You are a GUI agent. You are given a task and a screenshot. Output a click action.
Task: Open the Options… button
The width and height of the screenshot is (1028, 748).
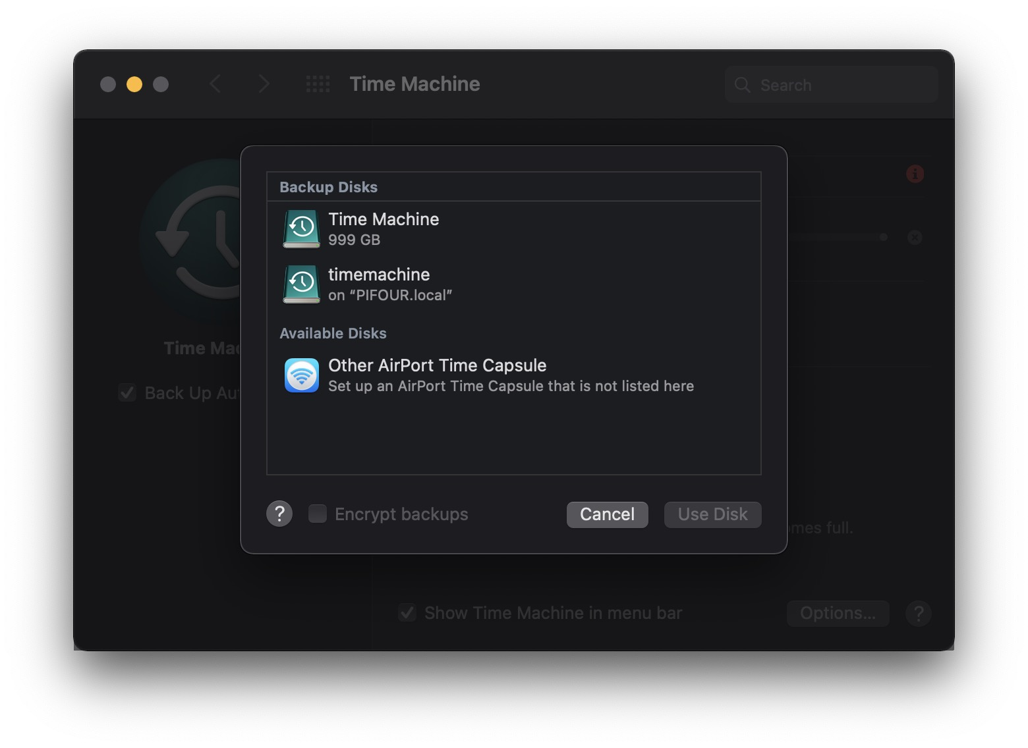[x=838, y=613]
